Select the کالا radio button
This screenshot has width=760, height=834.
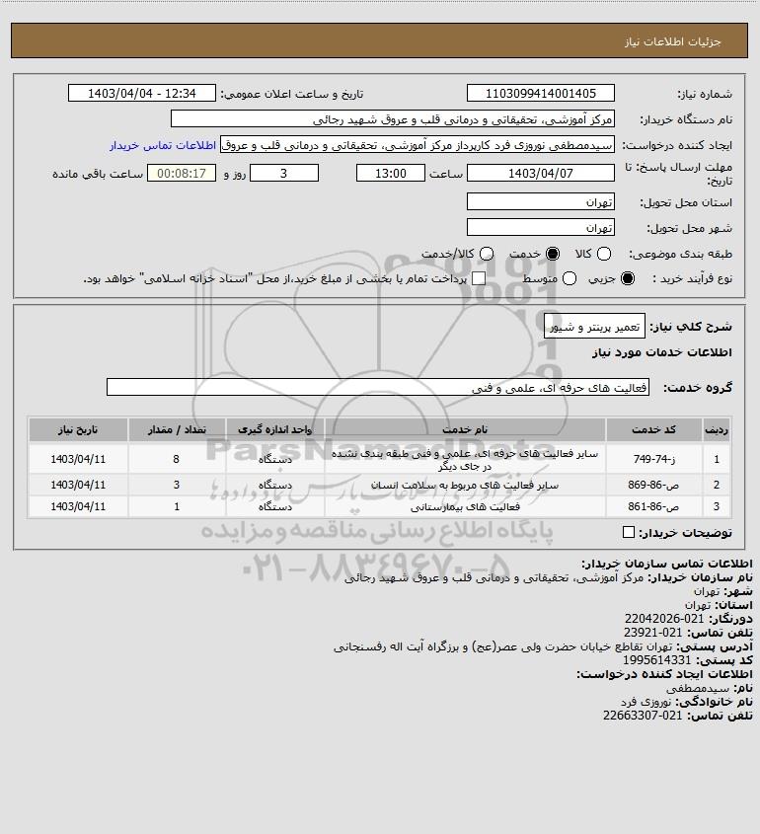[604, 255]
